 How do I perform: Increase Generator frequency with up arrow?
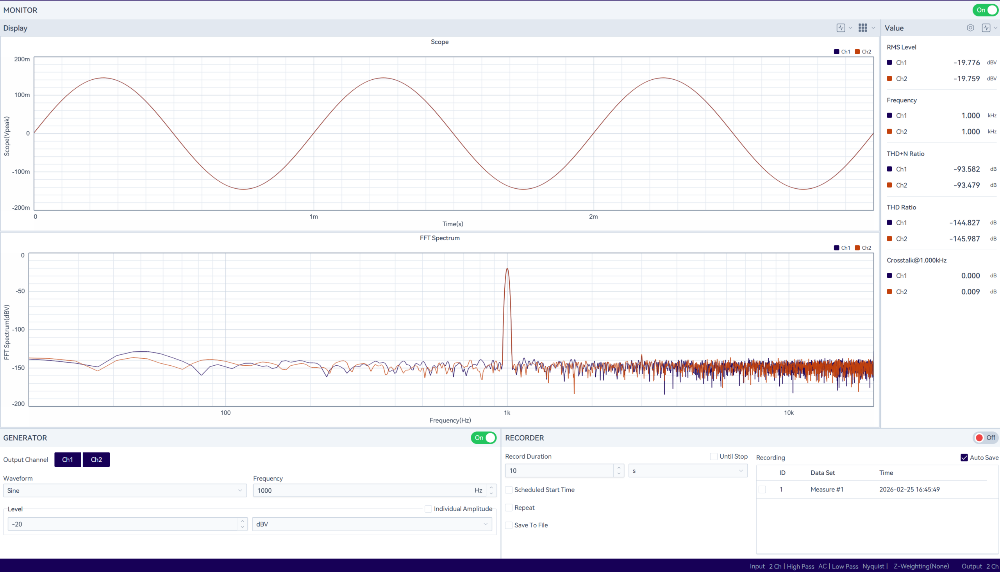(491, 488)
